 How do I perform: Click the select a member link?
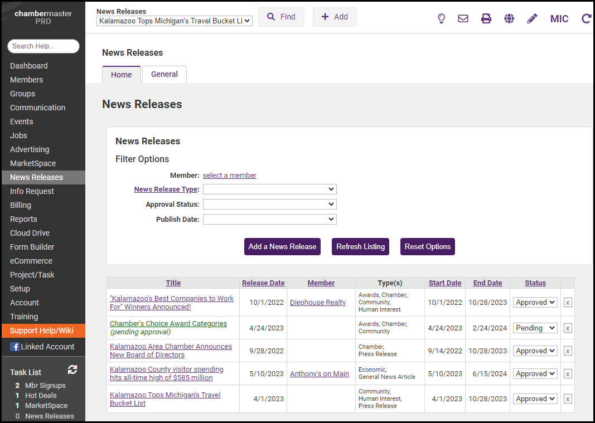point(229,175)
